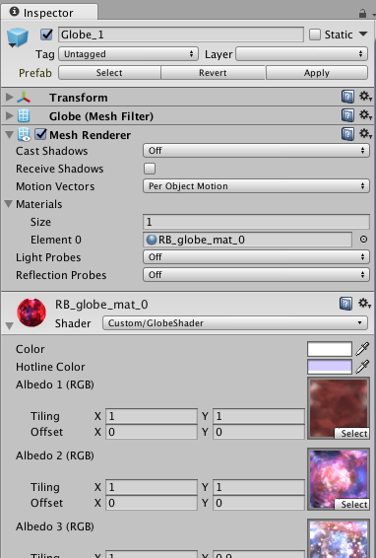Collapse the Materials list
The image size is (376, 558).
pos(9,204)
